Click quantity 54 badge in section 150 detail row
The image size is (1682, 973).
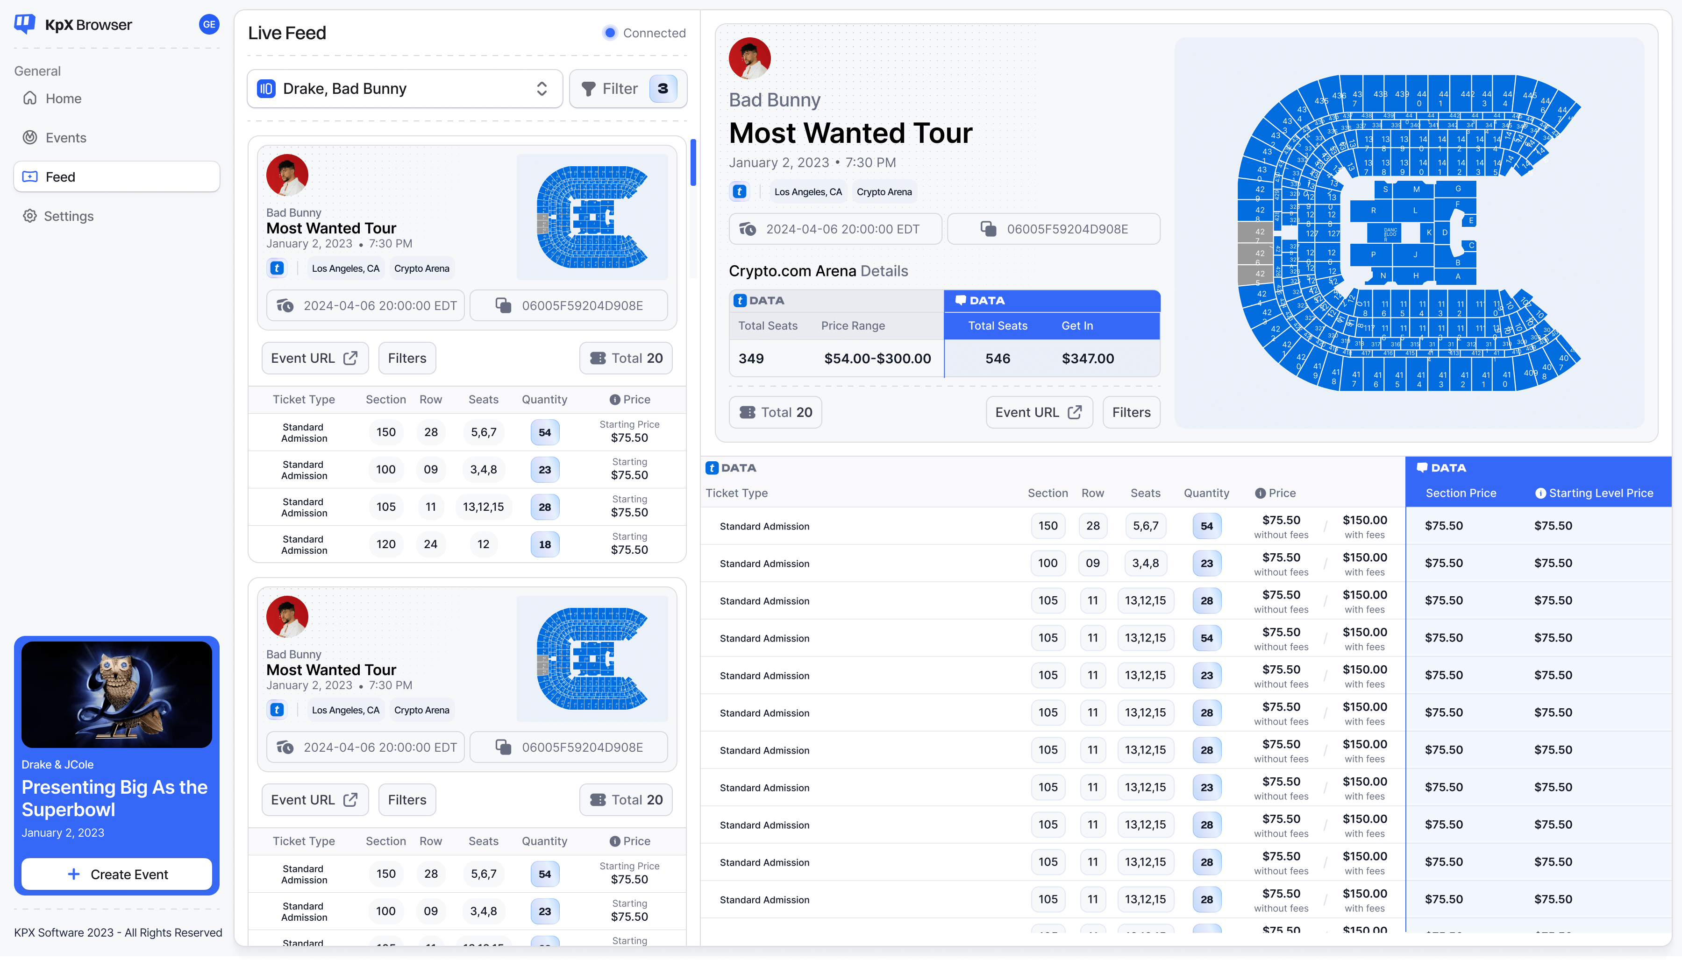pyautogui.click(x=1207, y=526)
